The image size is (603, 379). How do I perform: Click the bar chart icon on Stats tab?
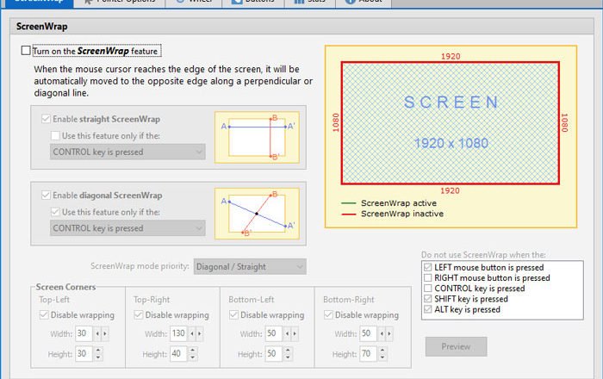(298, 2)
